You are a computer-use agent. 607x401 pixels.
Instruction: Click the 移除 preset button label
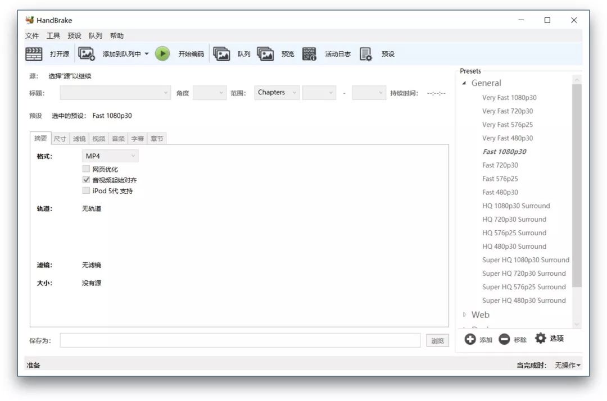(520, 340)
